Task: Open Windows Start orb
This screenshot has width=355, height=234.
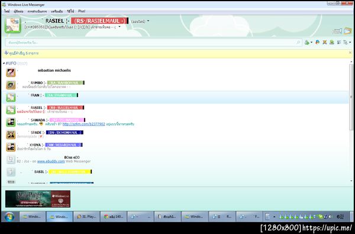Action: [x=9, y=217]
